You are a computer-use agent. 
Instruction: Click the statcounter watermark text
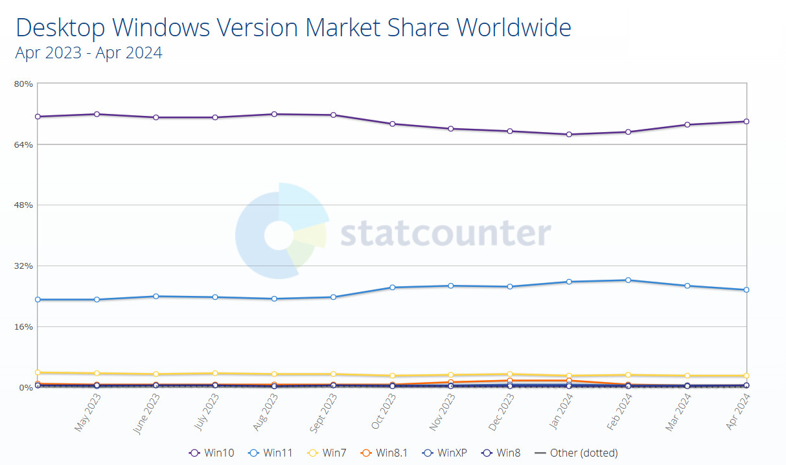(446, 234)
